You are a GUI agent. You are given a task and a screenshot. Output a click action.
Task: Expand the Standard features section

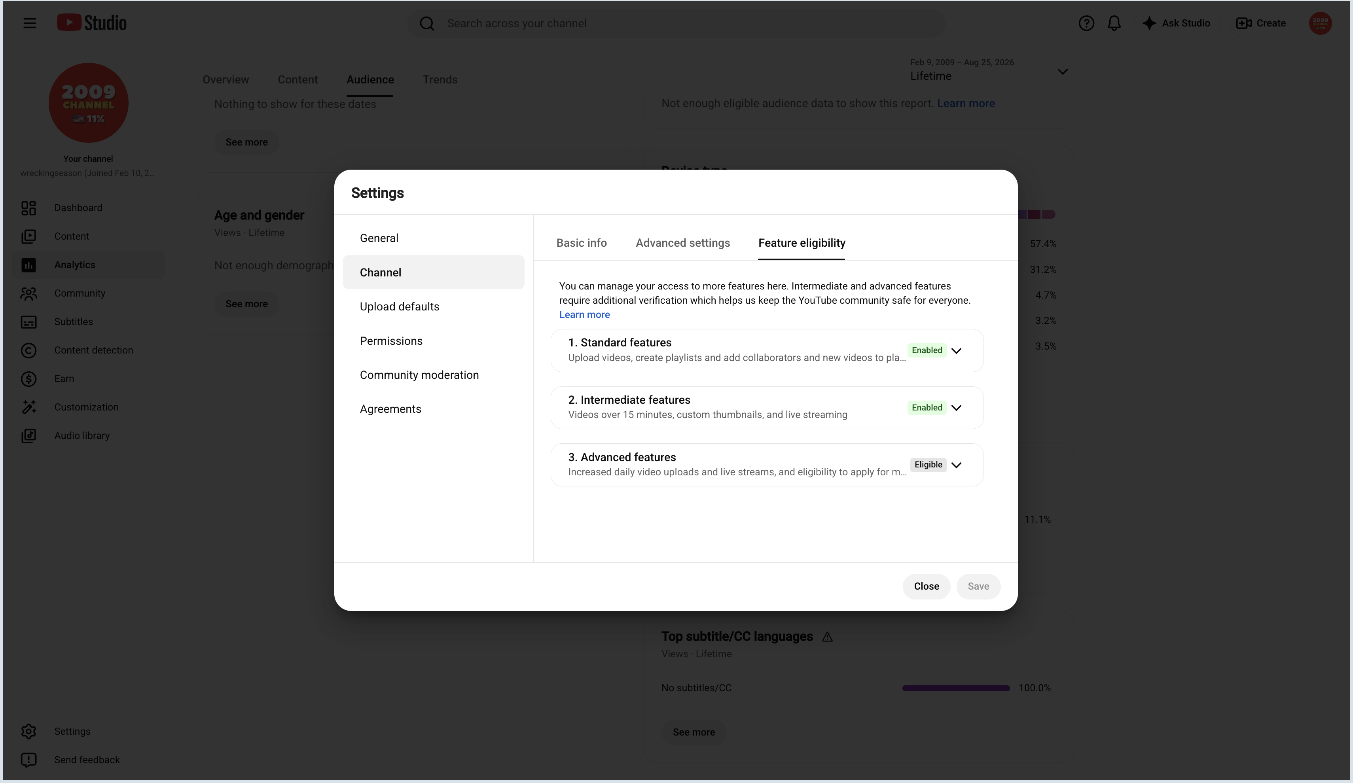click(956, 350)
